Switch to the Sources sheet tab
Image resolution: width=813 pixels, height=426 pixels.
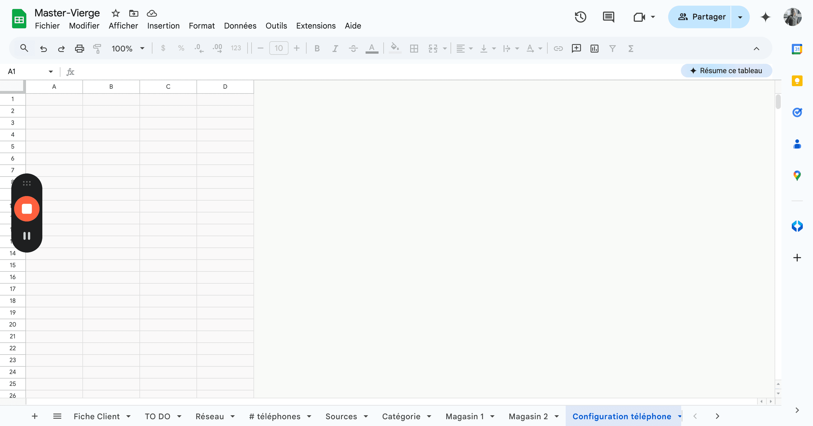pyautogui.click(x=341, y=416)
